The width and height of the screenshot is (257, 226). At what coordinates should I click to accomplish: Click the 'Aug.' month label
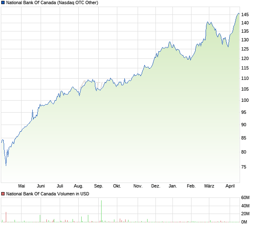78,186
